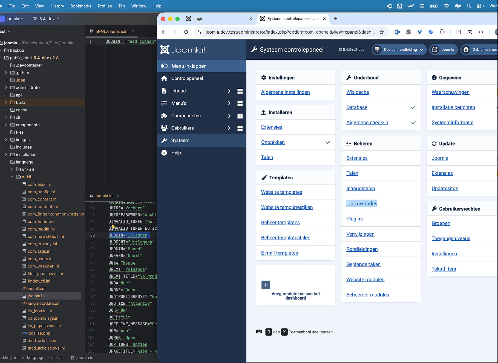The width and height of the screenshot is (498, 363).
Task: Expand the Componenten submenu arrow
Action: pyautogui.click(x=229, y=116)
